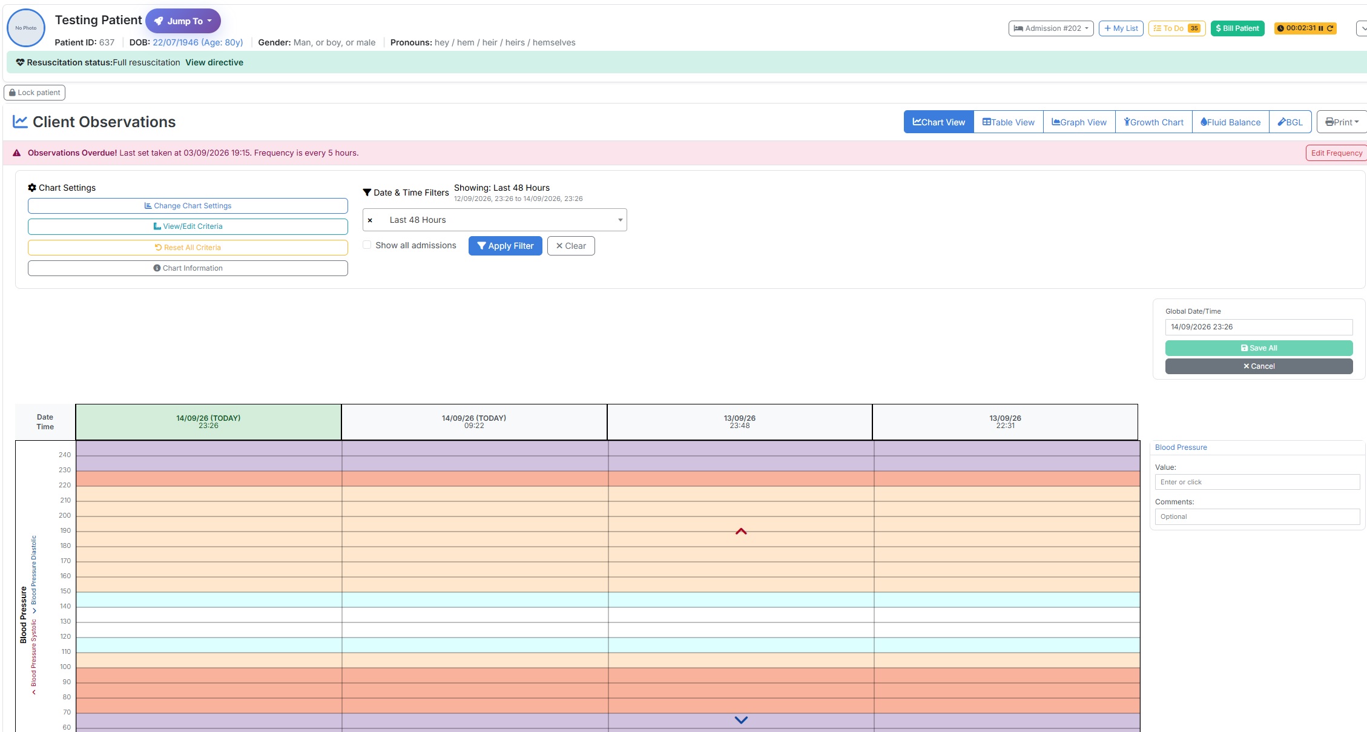Expand the Print dropdown
The height and width of the screenshot is (732, 1367).
coord(1342,122)
